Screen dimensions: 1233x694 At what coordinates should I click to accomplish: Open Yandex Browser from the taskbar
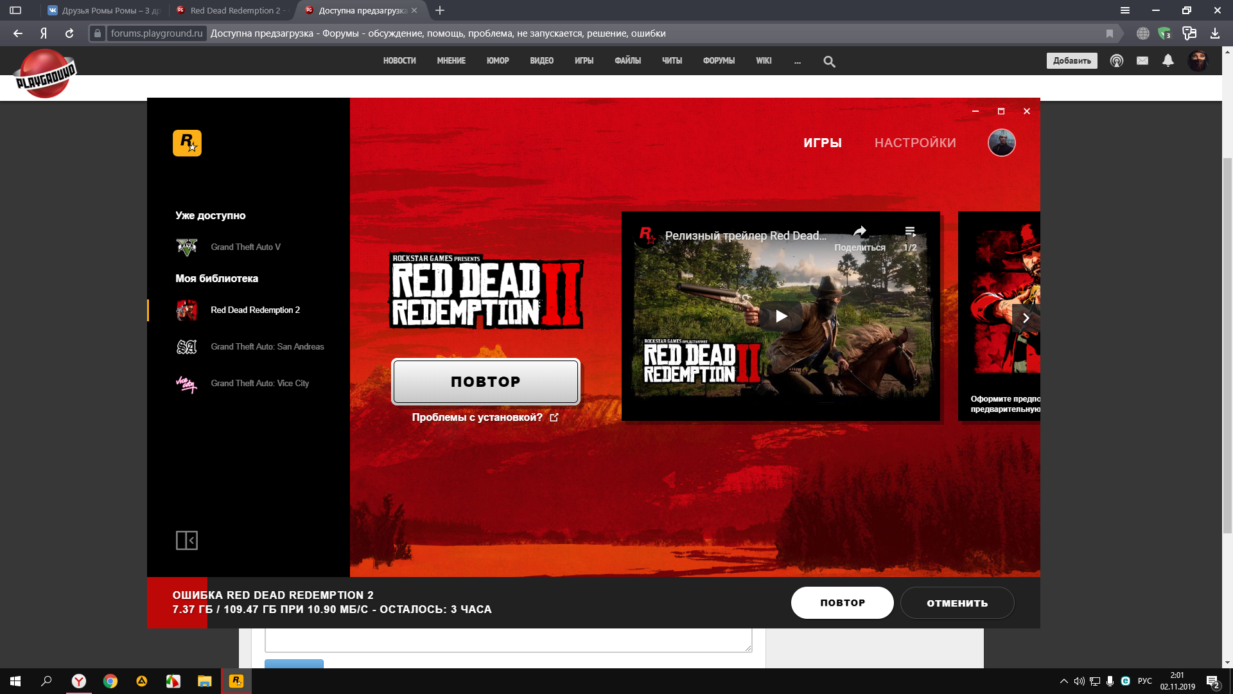point(78,681)
